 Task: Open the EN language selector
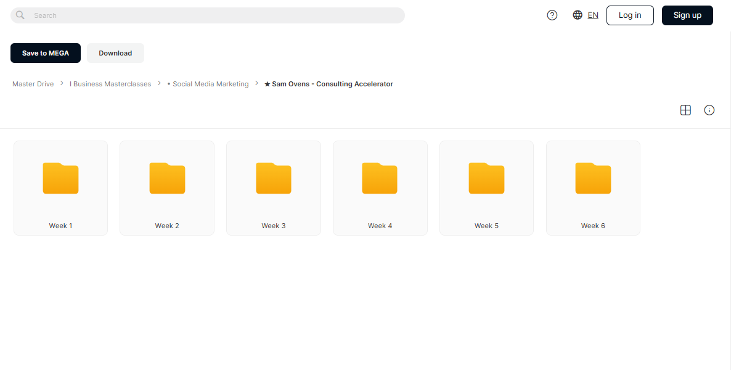tap(593, 15)
